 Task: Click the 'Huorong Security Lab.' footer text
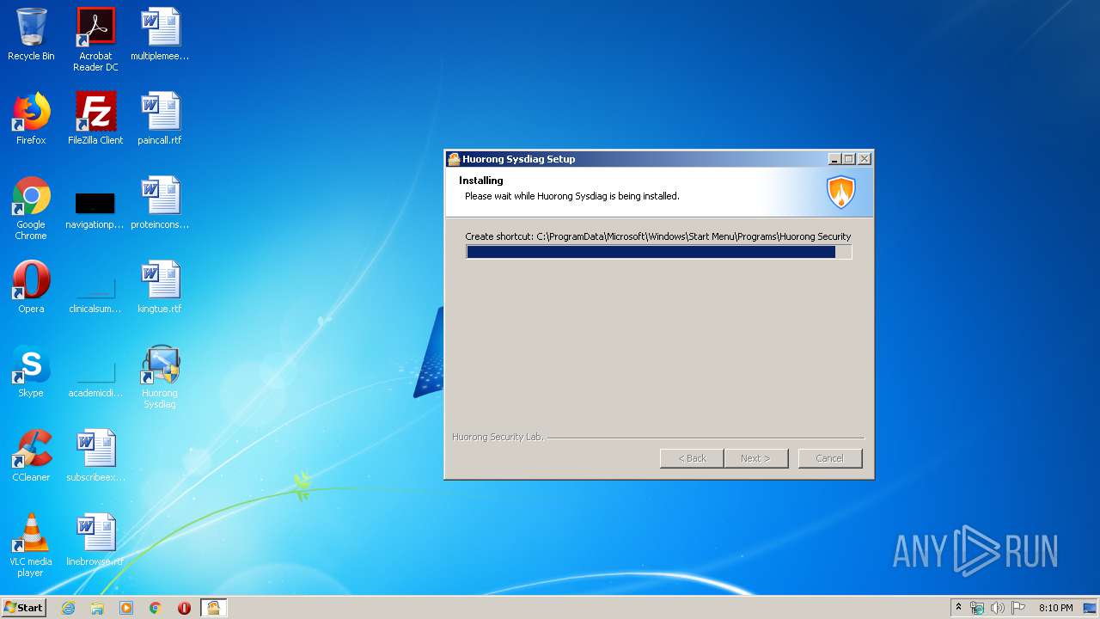click(498, 437)
